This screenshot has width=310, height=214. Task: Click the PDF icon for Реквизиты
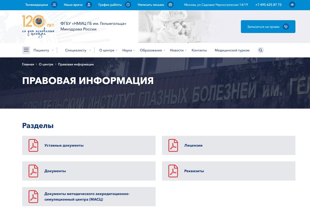(x=172, y=171)
